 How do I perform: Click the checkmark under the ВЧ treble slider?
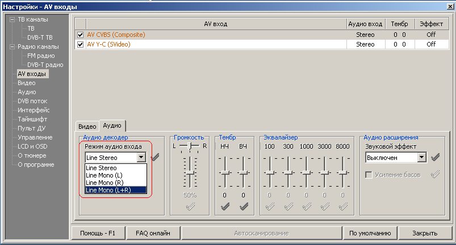coord(243,206)
